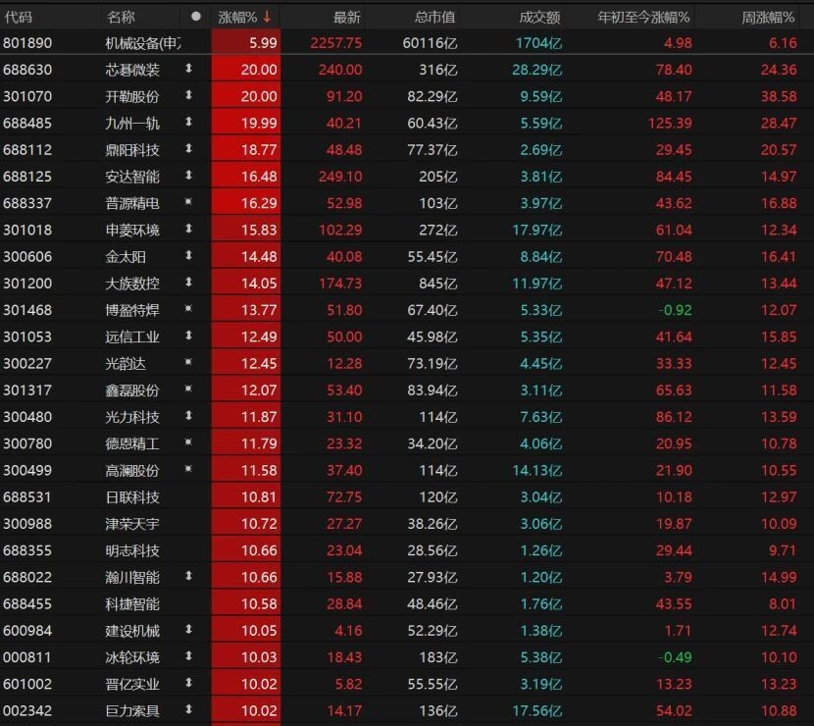The width and height of the screenshot is (814, 726).
Task: Click the marker icon in 远信工业 row
Action: (x=188, y=336)
